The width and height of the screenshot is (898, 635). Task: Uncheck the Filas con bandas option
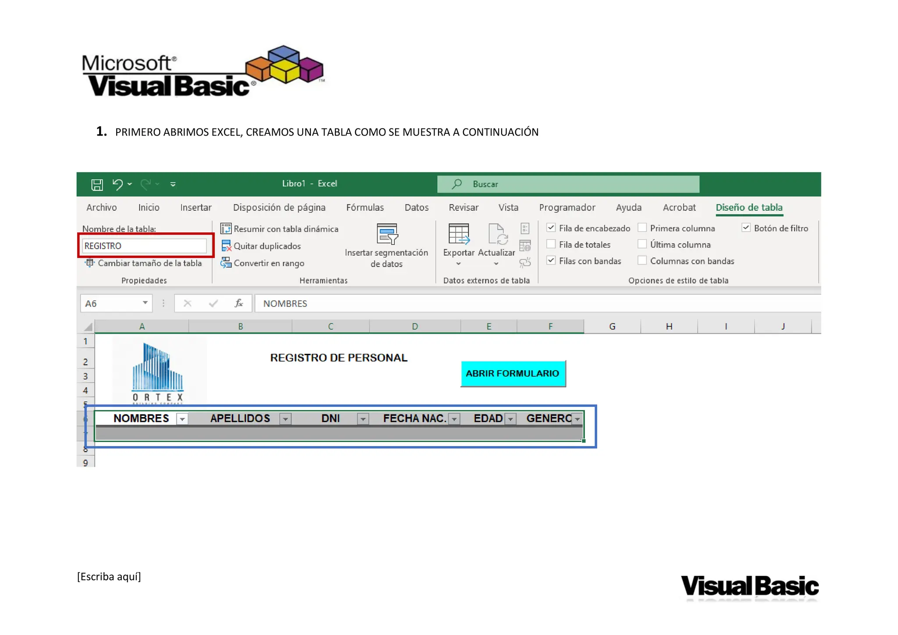tap(551, 260)
